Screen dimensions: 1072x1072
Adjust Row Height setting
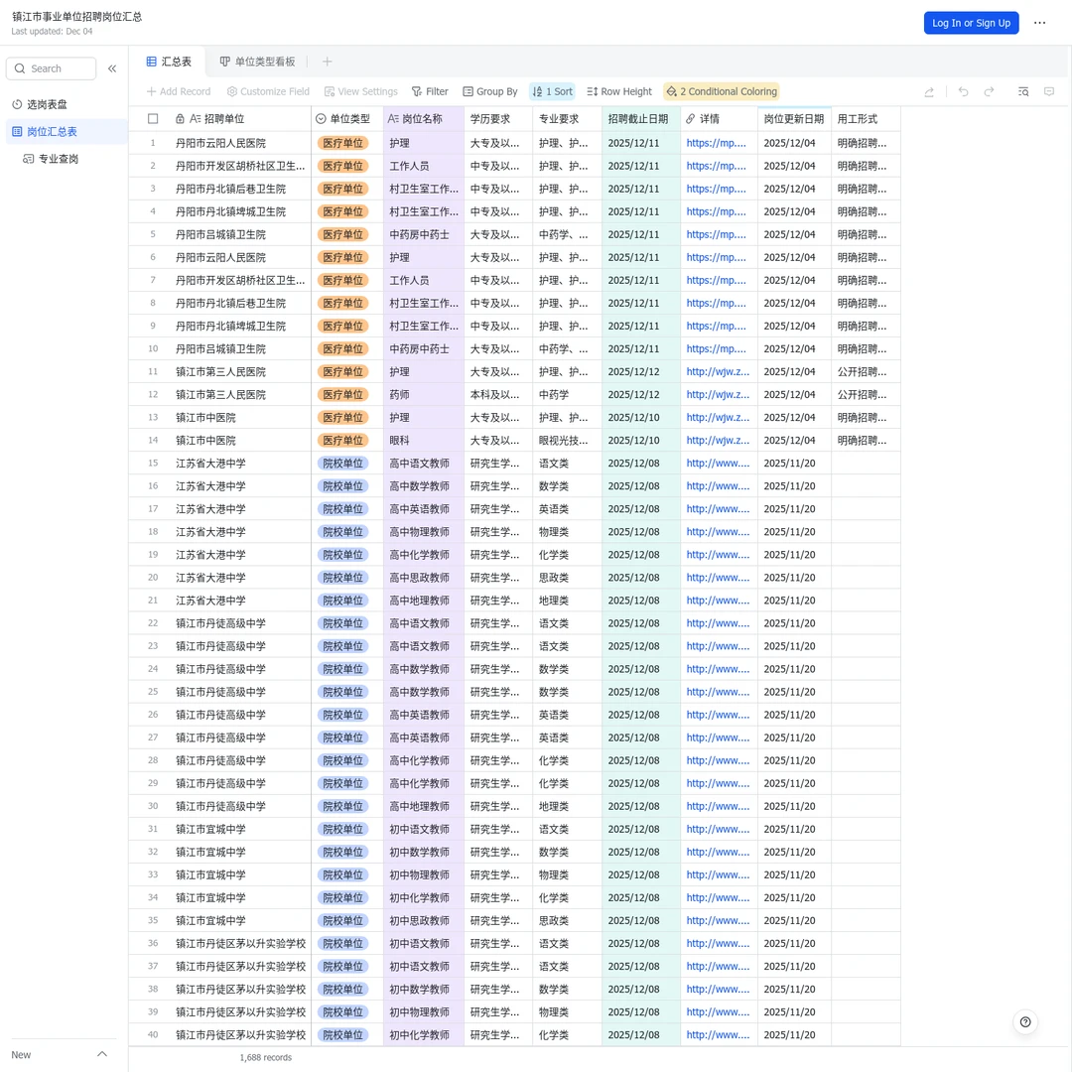619,91
